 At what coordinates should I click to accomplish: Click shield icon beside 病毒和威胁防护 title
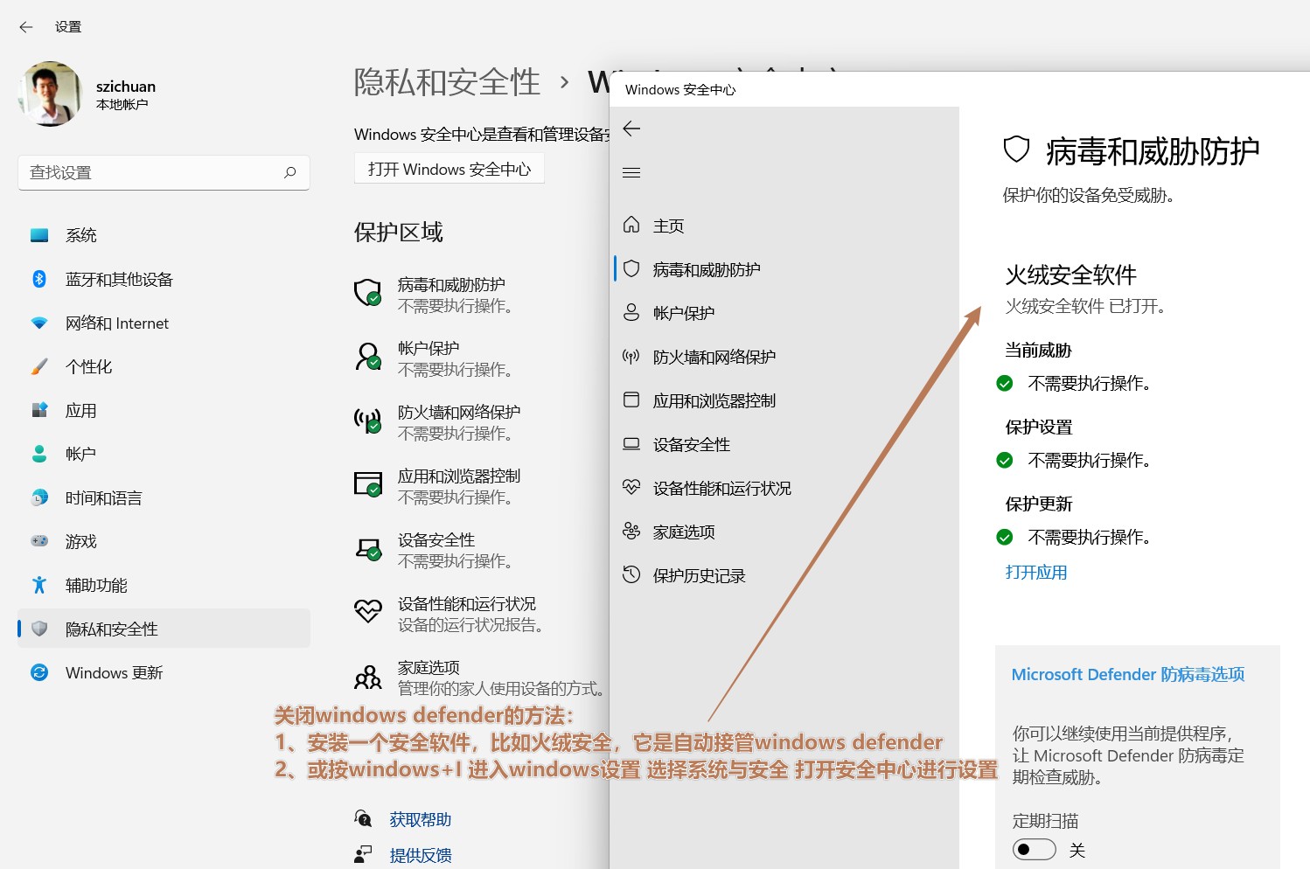(x=1016, y=149)
